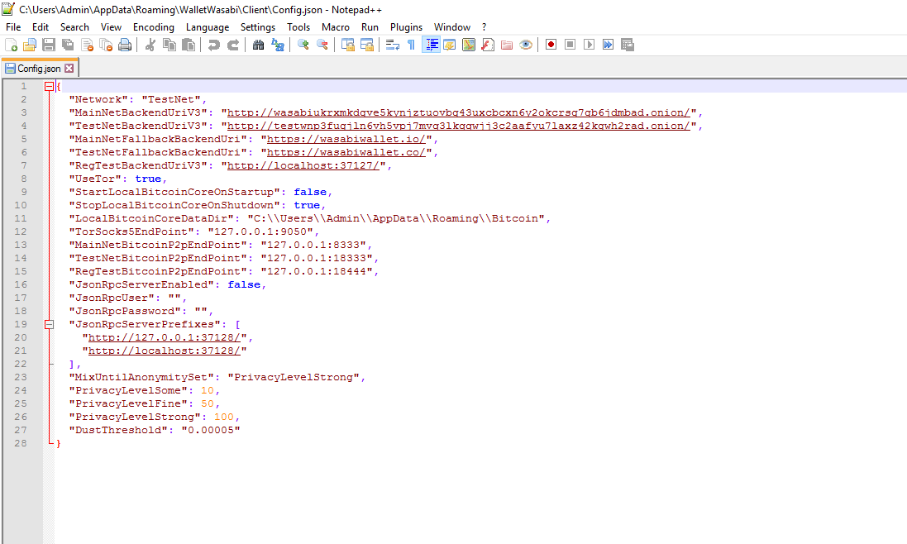
Task: Click the Save recorded macro icon
Action: [627, 45]
